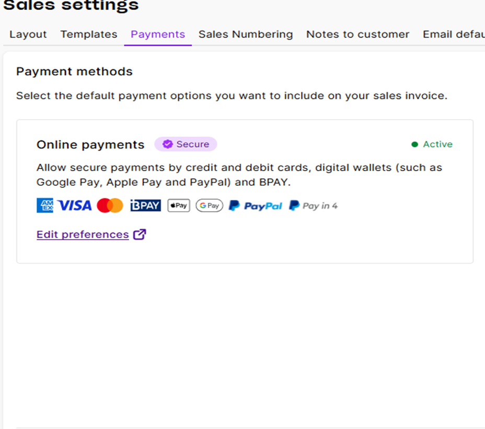The height and width of the screenshot is (429, 485).
Task: Select the Payments tab
Action: click(158, 35)
